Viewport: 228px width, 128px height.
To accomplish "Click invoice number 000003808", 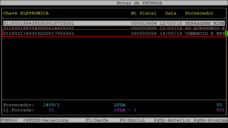I will pyautogui.click(x=144, y=28).
